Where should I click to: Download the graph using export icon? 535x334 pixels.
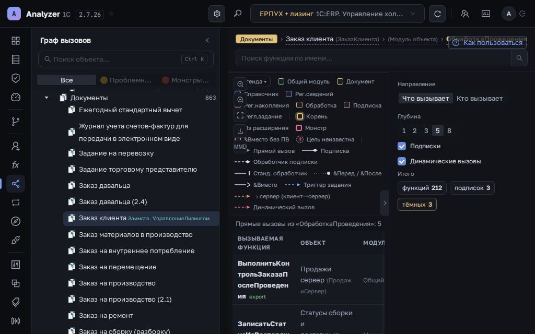pyautogui.click(x=240, y=131)
